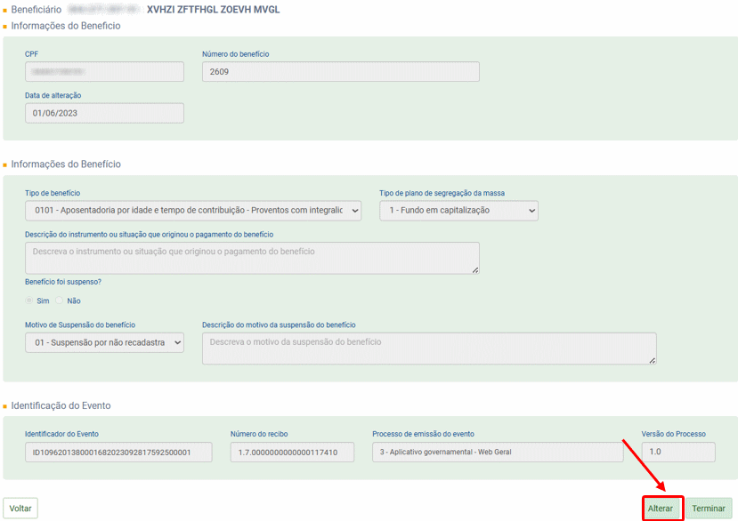Select the Sim radio option
The width and height of the screenshot is (738, 521).
(x=30, y=301)
